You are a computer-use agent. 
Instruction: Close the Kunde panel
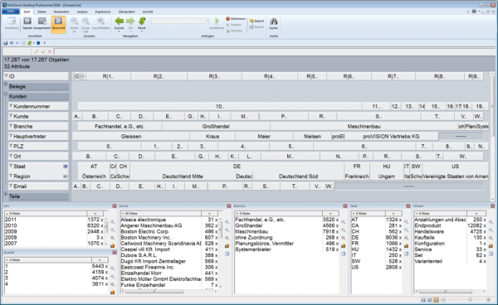(x=229, y=206)
